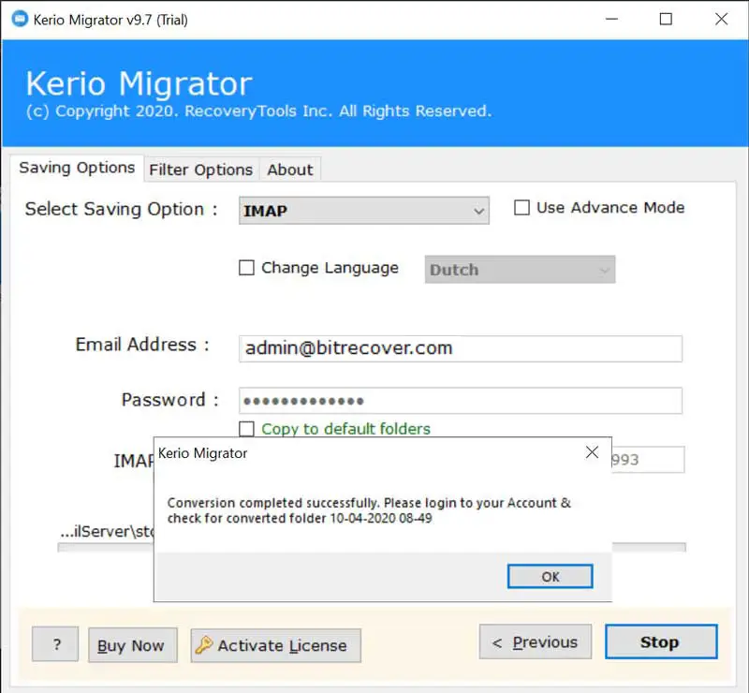The width and height of the screenshot is (749, 693).
Task: Click the conversion completed message text
Action: pos(369,510)
